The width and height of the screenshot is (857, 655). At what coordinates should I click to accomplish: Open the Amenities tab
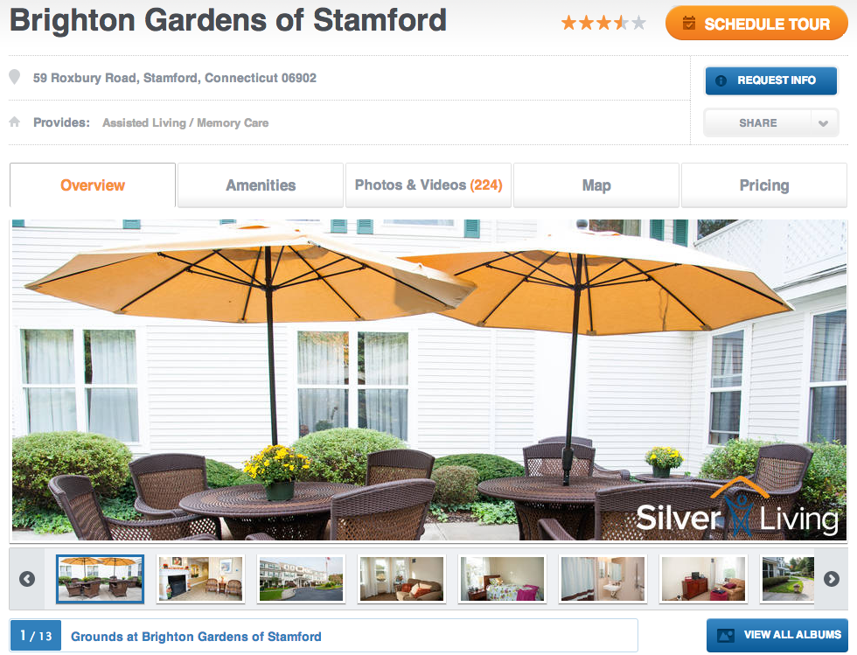click(261, 185)
